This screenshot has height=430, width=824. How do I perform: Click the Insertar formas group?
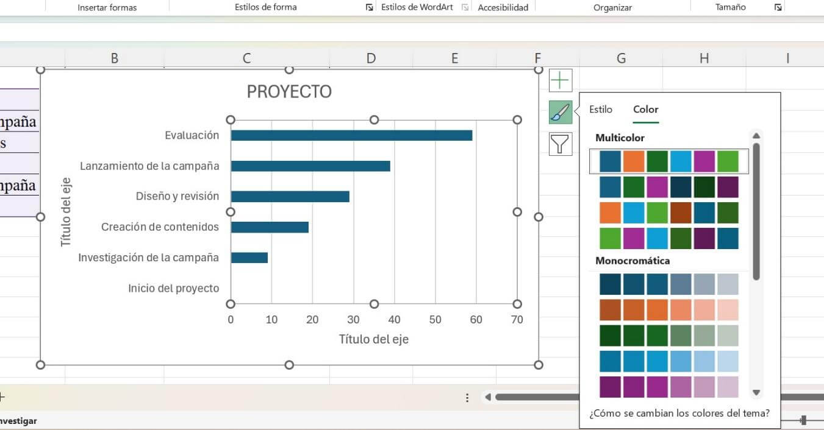pyautogui.click(x=108, y=7)
